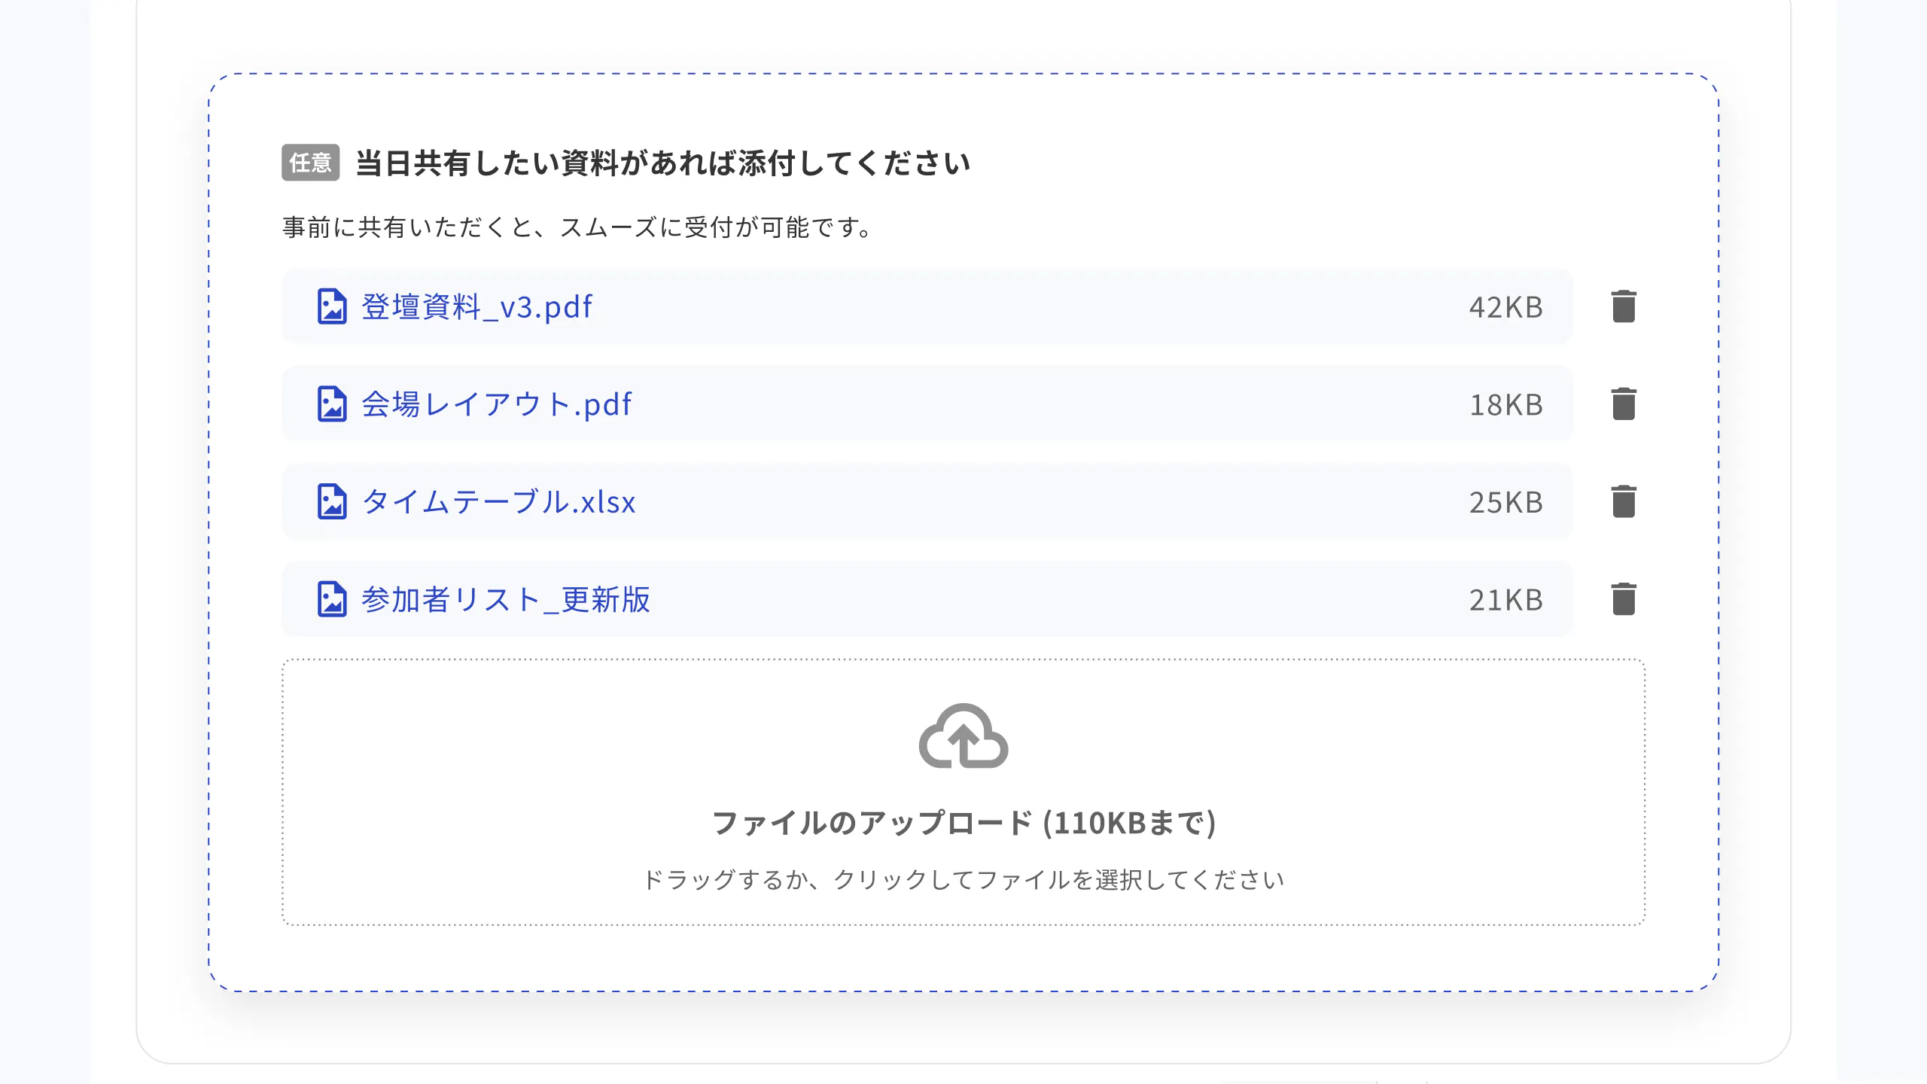Screen dimensions: 1927x1084
Task: Click the 任意 optional badge
Action: 311,163
